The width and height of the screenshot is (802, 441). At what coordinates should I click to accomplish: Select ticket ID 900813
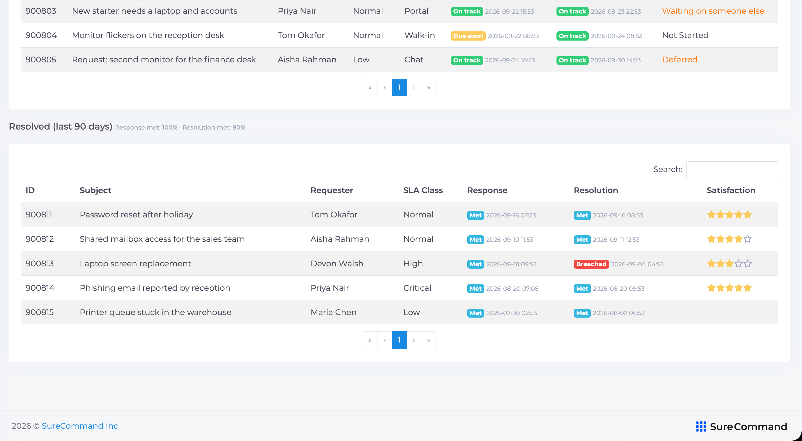(x=39, y=264)
